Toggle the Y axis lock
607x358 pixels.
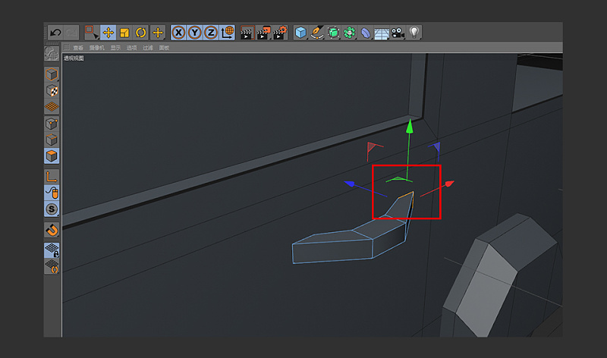pos(195,33)
